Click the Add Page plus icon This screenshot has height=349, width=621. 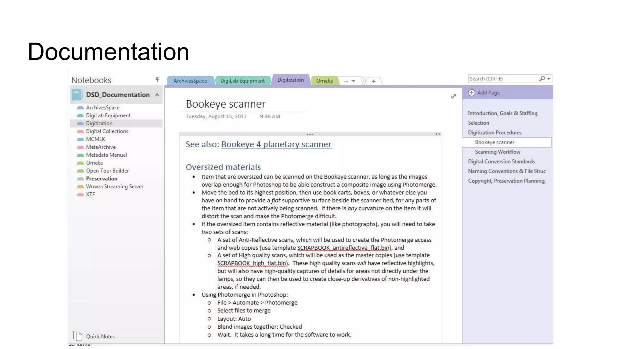[472, 93]
